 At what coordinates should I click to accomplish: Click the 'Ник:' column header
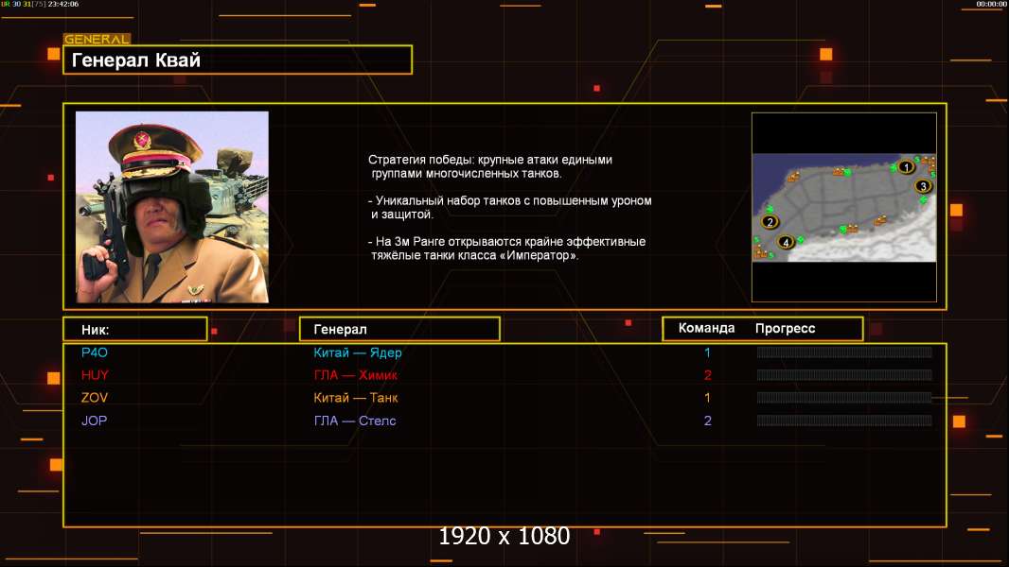point(135,330)
